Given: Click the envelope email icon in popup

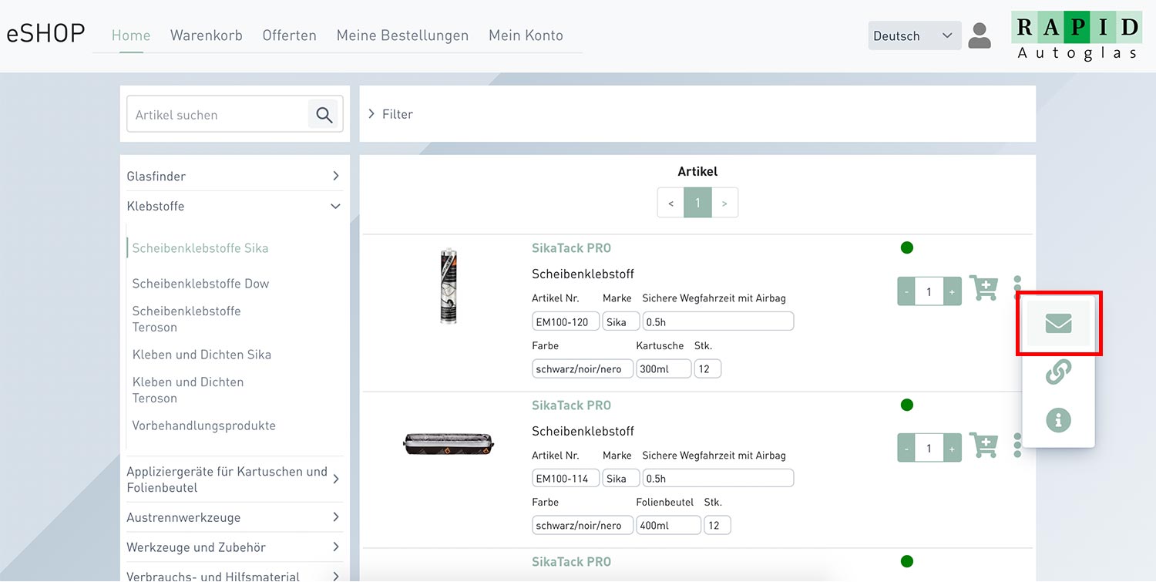Looking at the screenshot, I should pyautogui.click(x=1059, y=324).
